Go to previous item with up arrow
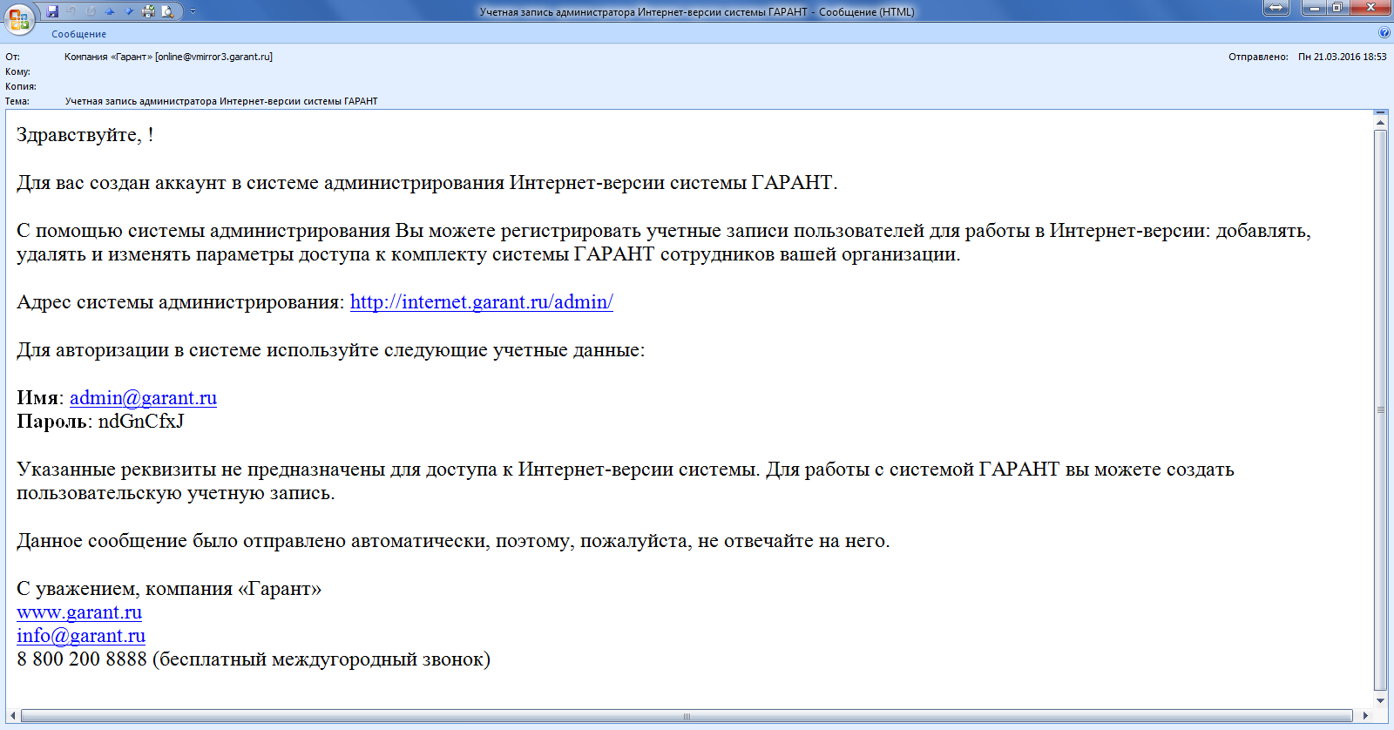The width and height of the screenshot is (1394, 730). [110, 11]
